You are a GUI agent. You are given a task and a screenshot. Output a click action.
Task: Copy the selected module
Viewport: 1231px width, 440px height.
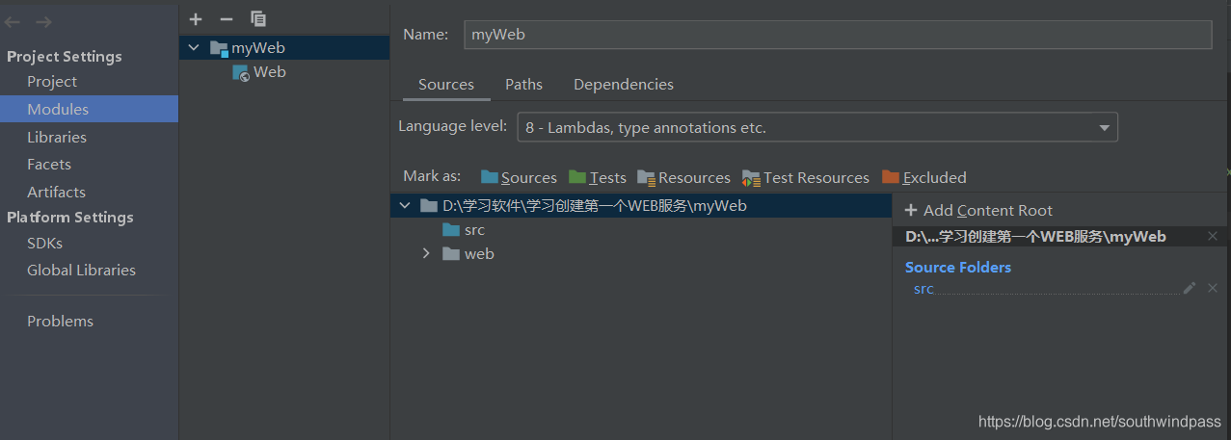pyautogui.click(x=258, y=19)
